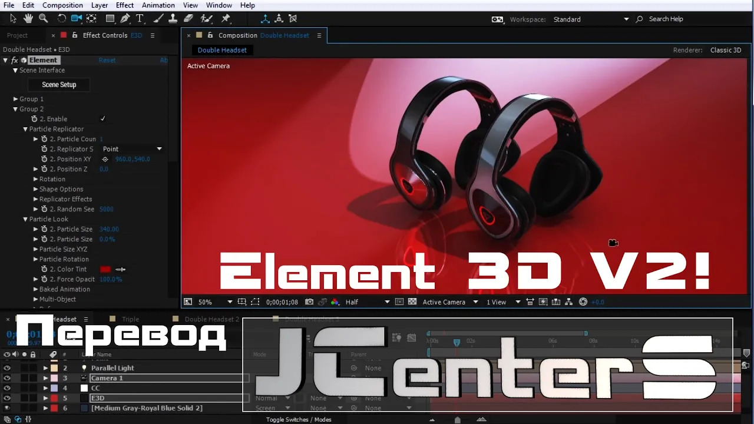Switch to Local Axis mode
Viewport: 754px width, 424px height.
pos(265,19)
